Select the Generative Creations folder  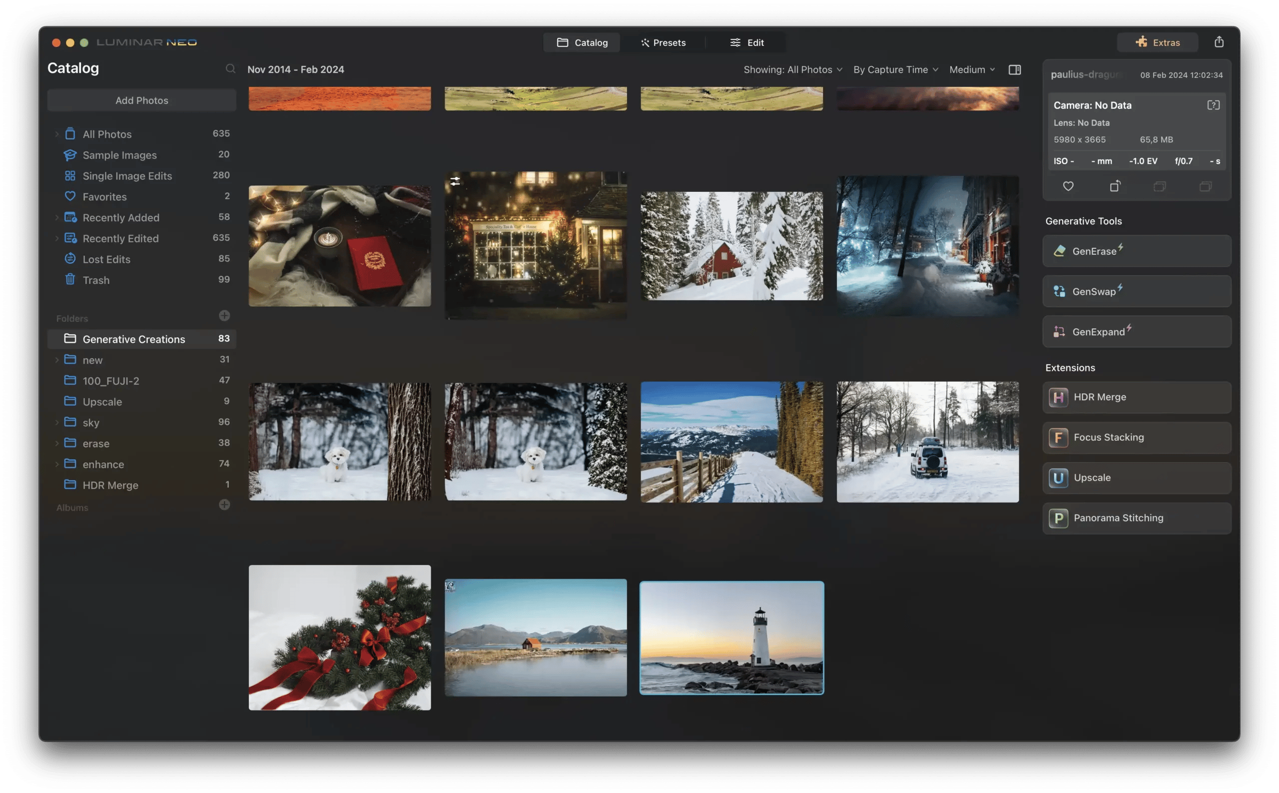[141, 339]
